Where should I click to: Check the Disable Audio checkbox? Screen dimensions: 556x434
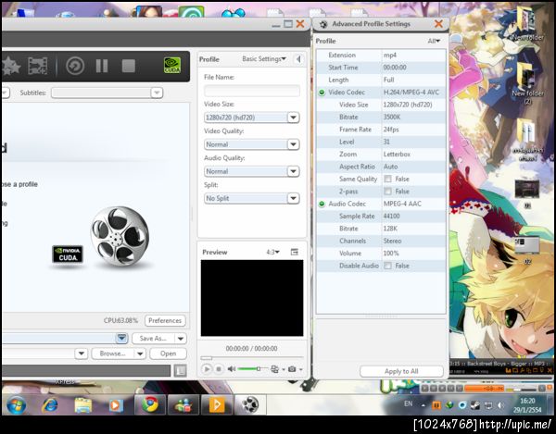(388, 266)
